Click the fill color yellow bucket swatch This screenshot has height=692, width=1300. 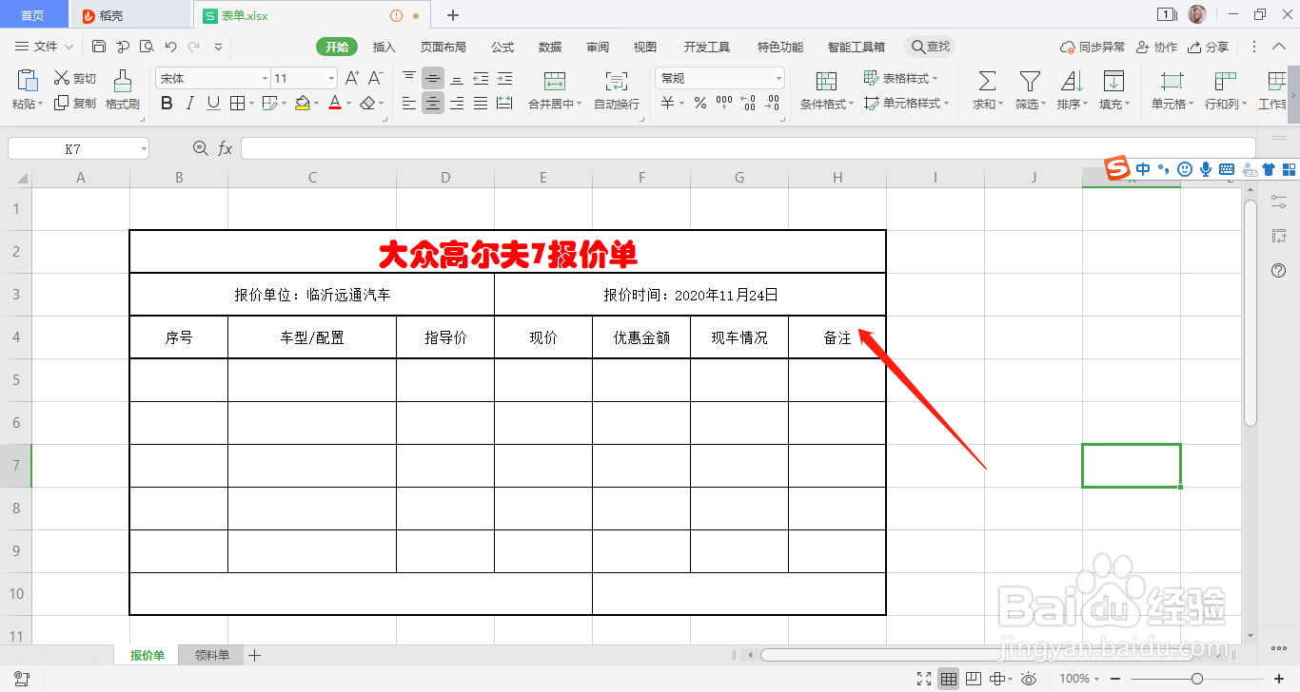point(302,103)
